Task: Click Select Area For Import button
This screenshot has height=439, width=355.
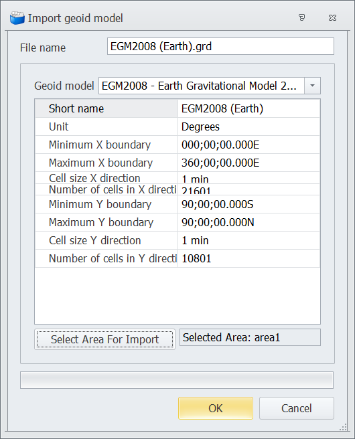Action: click(x=104, y=339)
